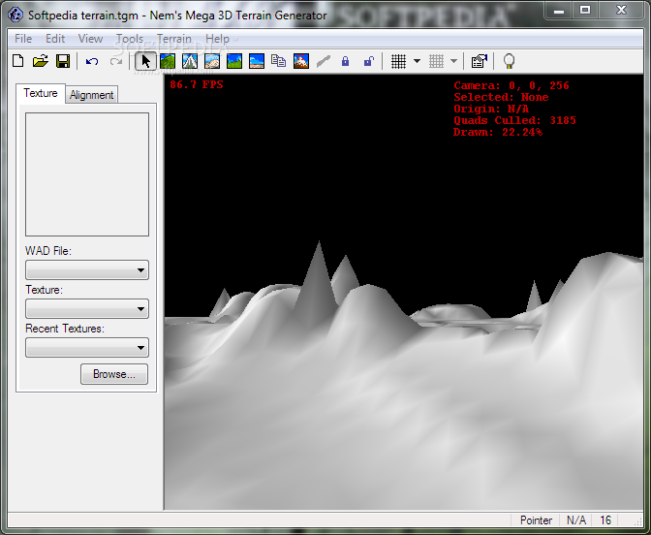This screenshot has width=651, height=535.
Task: Toggle the gray grid display icon
Action: click(x=436, y=61)
